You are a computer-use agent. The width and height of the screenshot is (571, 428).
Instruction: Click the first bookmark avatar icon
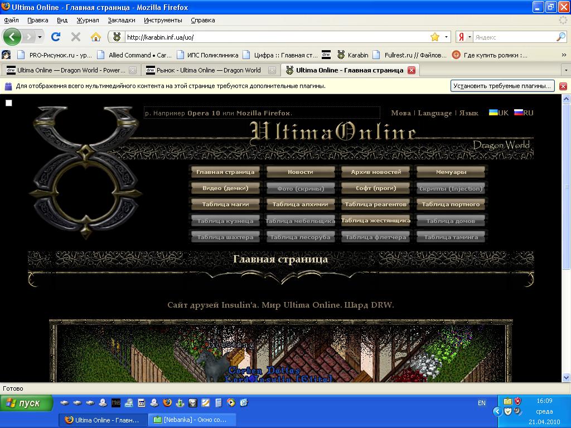coord(6,55)
